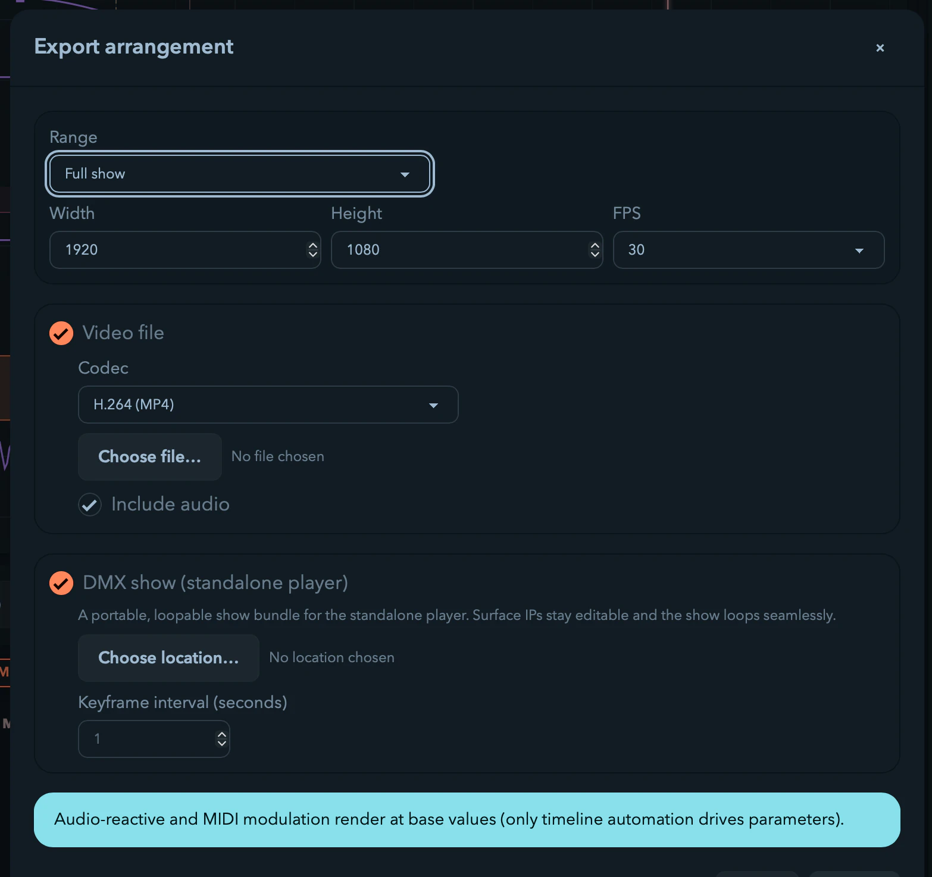Click the FPS dropdown arrow
The image size is (932, 877).
click(859, 250)
